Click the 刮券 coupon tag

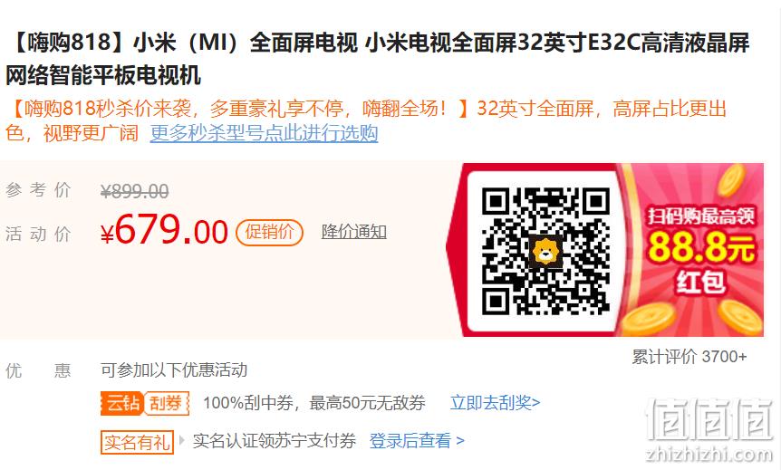[x=167, y=403]
